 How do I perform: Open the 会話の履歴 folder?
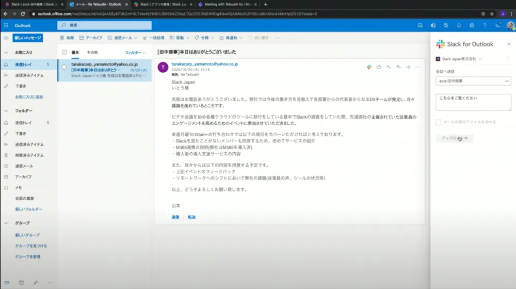point(24,199)
